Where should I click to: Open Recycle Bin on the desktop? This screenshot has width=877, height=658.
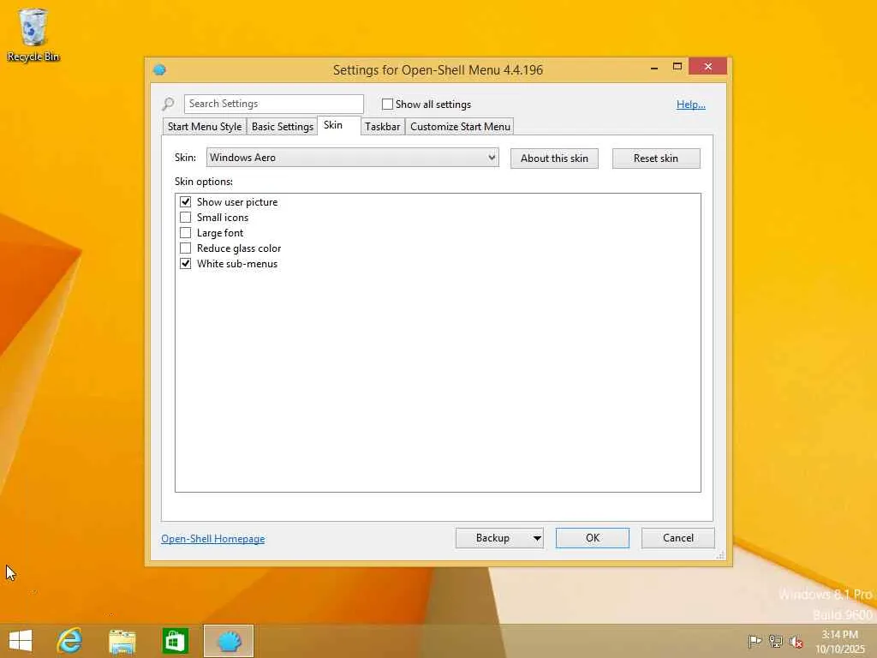pos(33,34)
